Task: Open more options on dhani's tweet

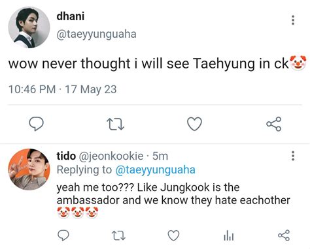Action: [x=293, y=20]
